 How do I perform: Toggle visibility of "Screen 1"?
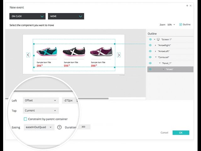(x=150, y=39)
